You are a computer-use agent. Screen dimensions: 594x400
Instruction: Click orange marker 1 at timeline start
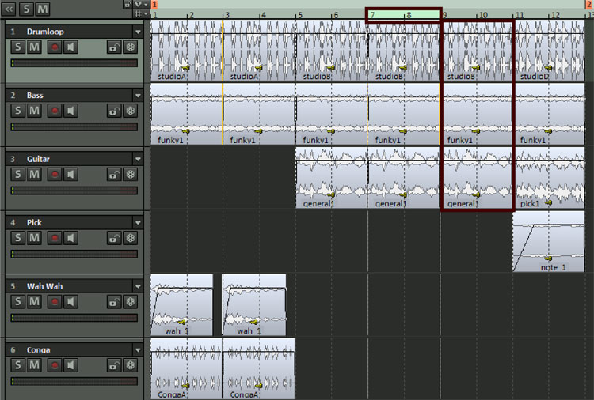[x=154, y=4]
